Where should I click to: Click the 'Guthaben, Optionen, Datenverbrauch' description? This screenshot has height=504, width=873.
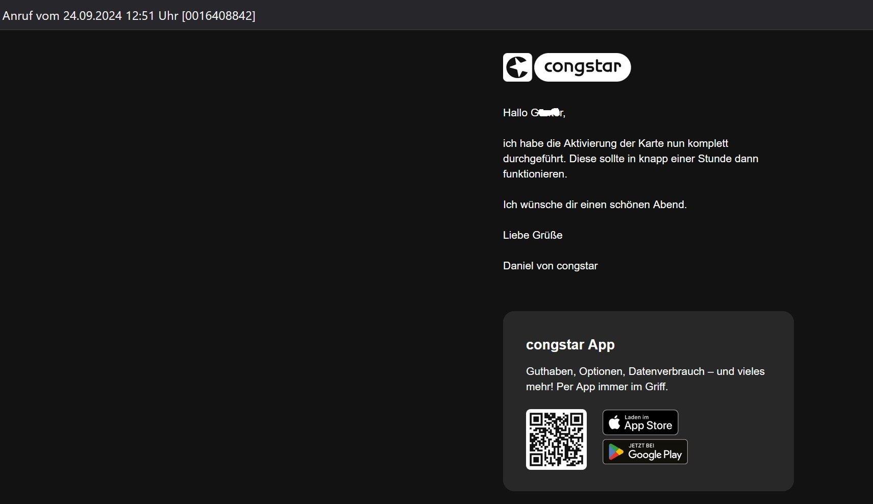(x=615, y=371)
